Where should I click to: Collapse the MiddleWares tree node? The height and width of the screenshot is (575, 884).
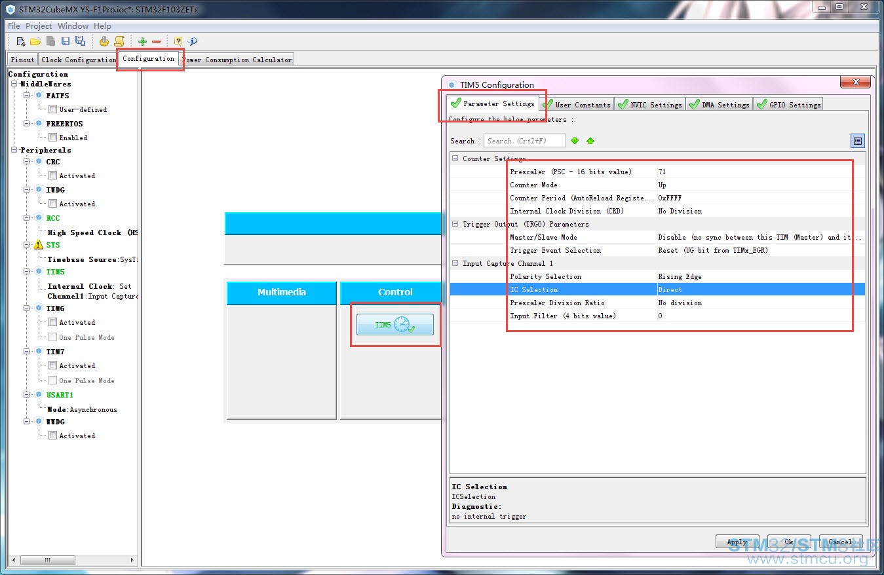pyautogui.click(x=14, y=84)
